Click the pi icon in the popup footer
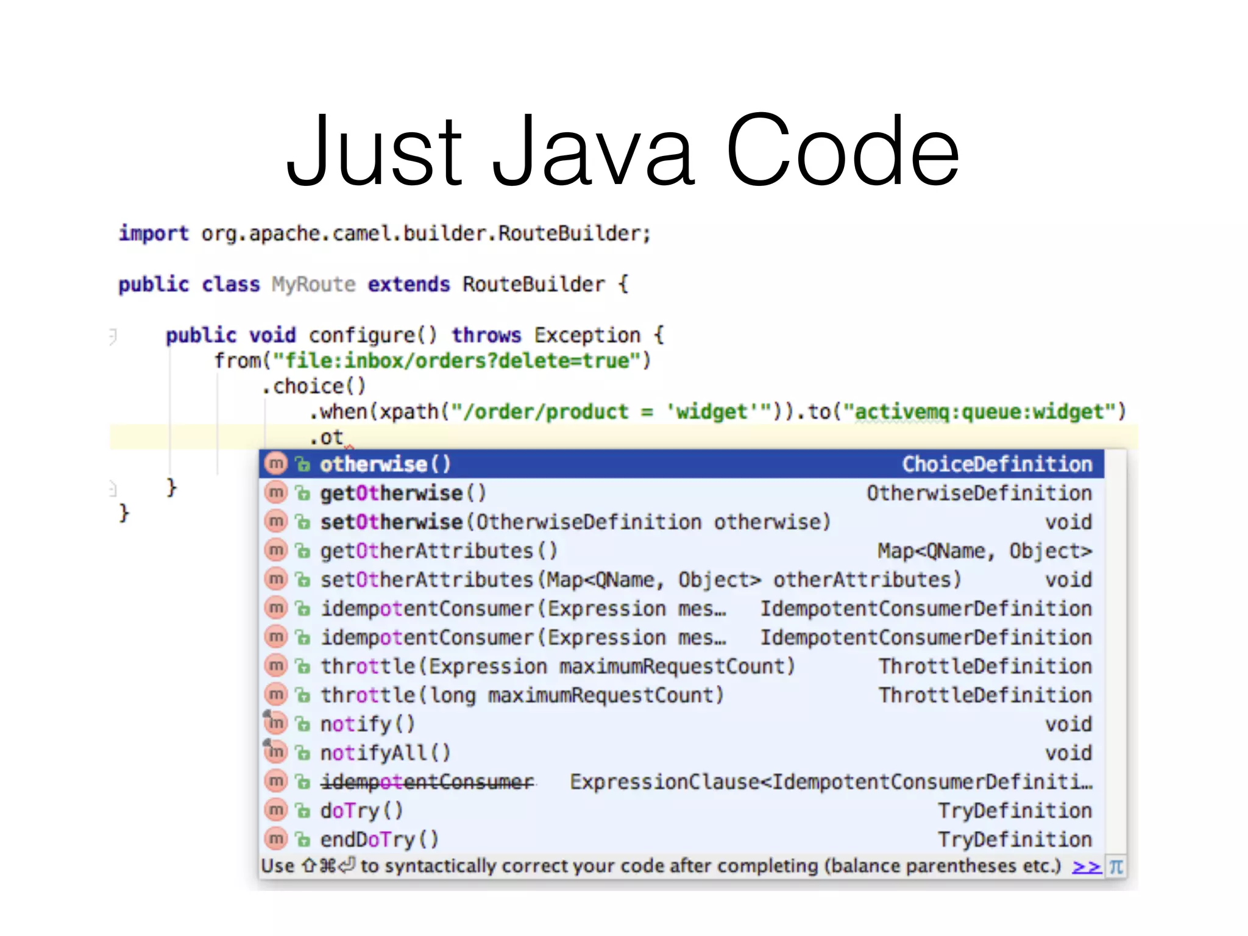This screenshot has height=936, width=1248. pyautogui.click(x=1116, y=867)
